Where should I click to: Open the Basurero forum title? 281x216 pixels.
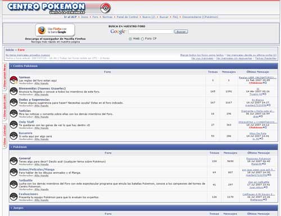[26, 133]
